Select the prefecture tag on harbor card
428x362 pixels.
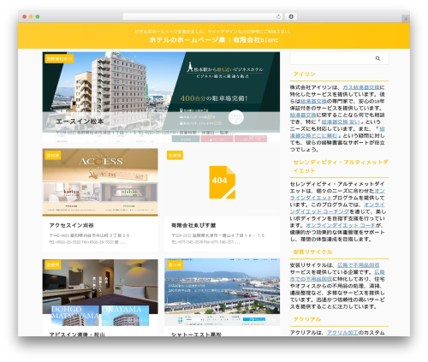[175, 264]
